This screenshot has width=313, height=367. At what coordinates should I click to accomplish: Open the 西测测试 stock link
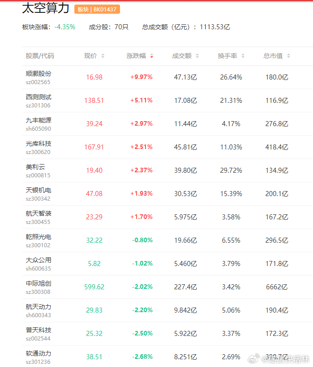38,97
